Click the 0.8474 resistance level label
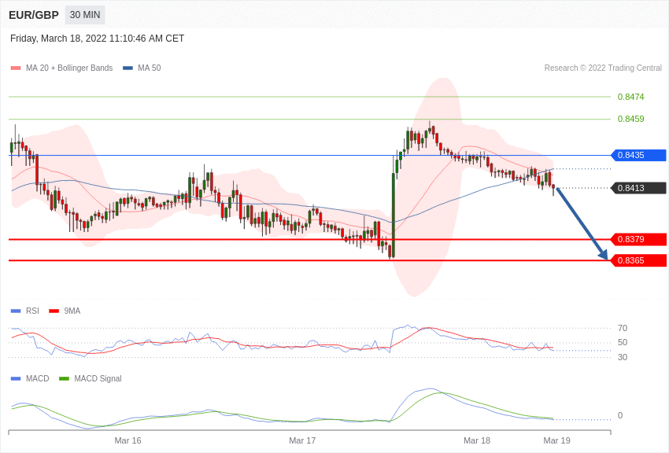This screenshot has height=453, width=669. click(x=630, y=97)
